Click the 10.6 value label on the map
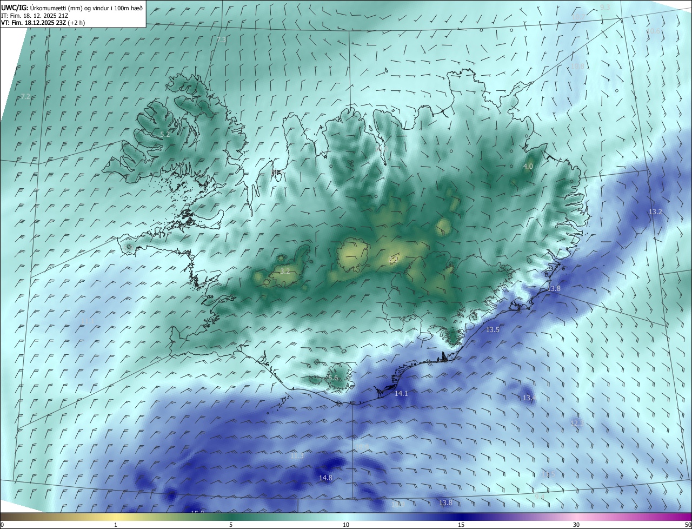The width and height of the screenshot is (692, 529). [654, 31]
